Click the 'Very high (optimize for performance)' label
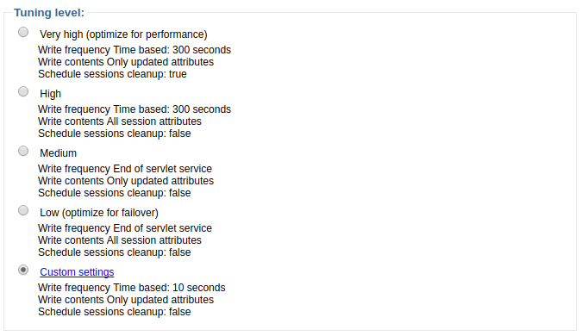 pos(123,34)
